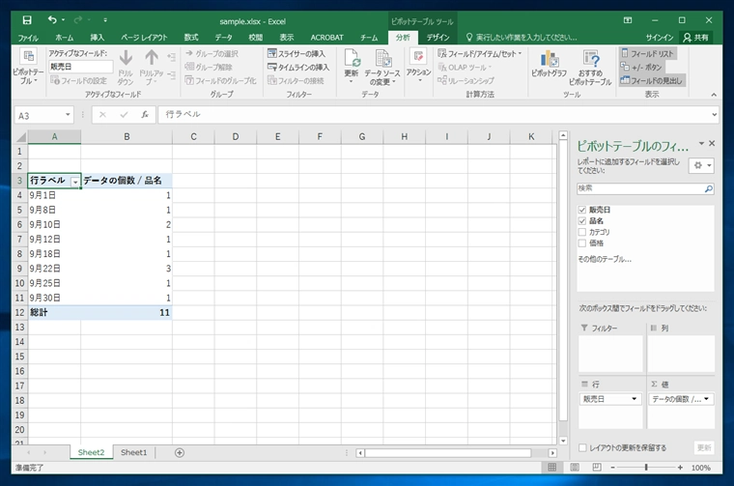This screenshot has height=486, width=734.
Task: Click the zoom slider handle
Action: pos(646,468)
